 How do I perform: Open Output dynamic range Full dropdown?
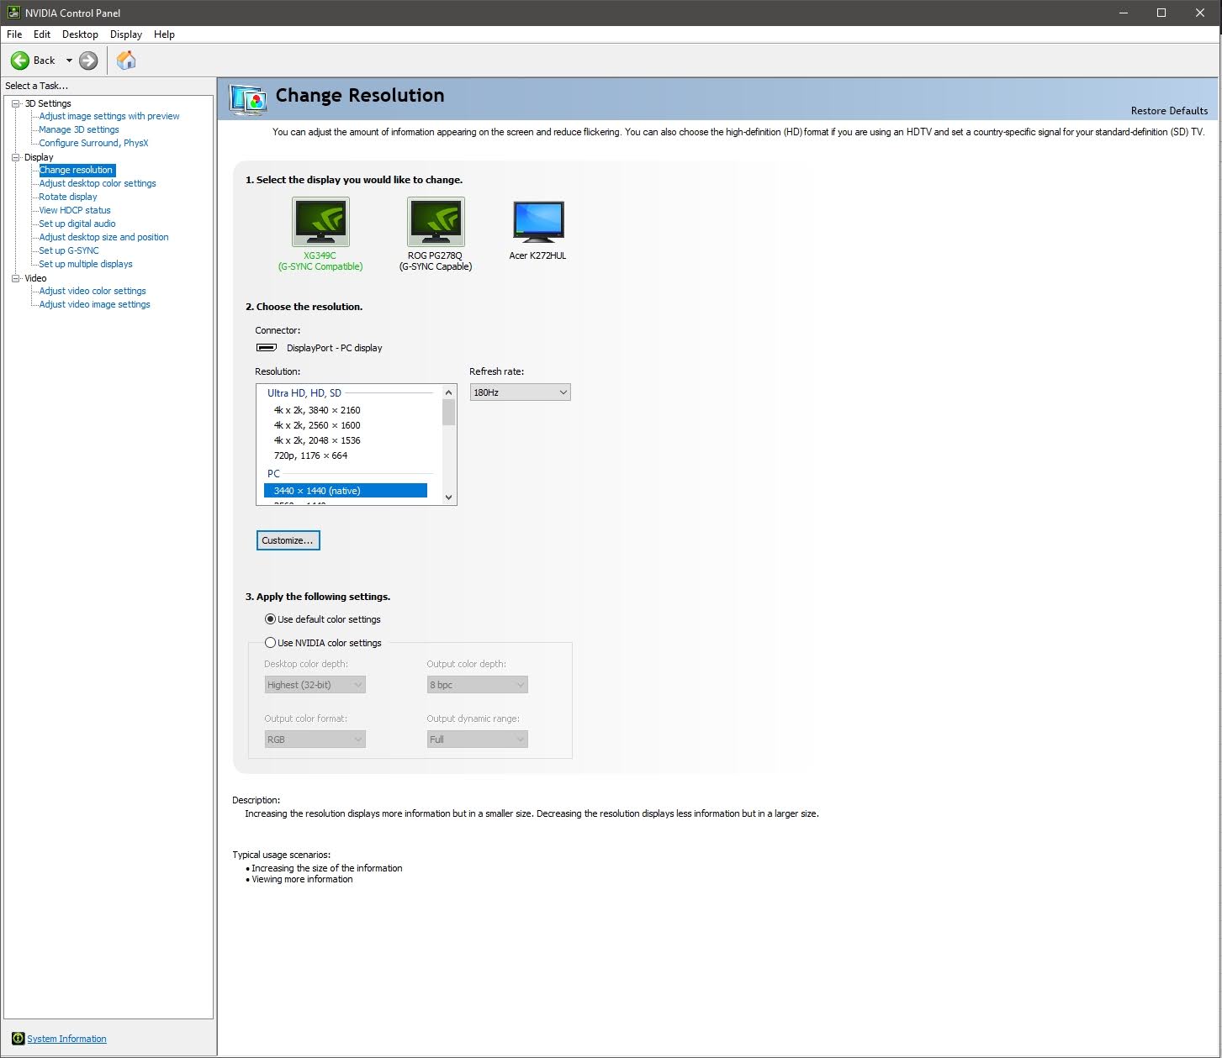pyautogui.click(x=477, y=740)
